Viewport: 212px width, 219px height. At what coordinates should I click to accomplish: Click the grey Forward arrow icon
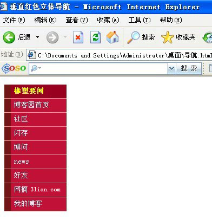point(52,37)
